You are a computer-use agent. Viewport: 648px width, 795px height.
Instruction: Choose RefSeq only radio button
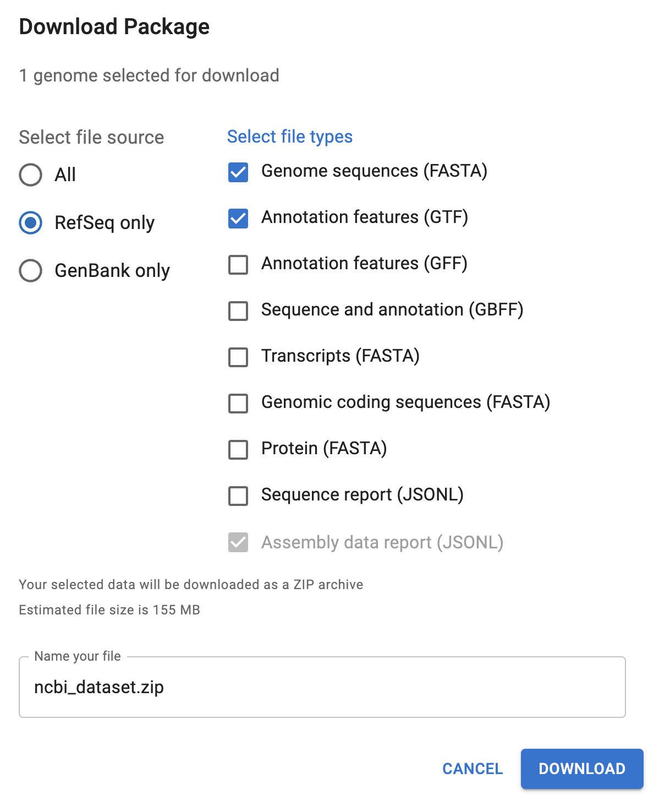[x=31, y=223]
